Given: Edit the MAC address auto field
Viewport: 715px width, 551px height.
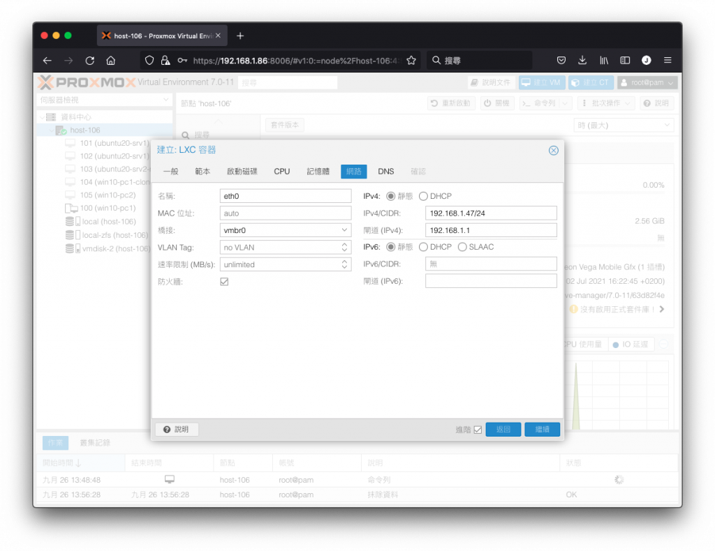Looking at the screenshot, I should tap(286, 213).
